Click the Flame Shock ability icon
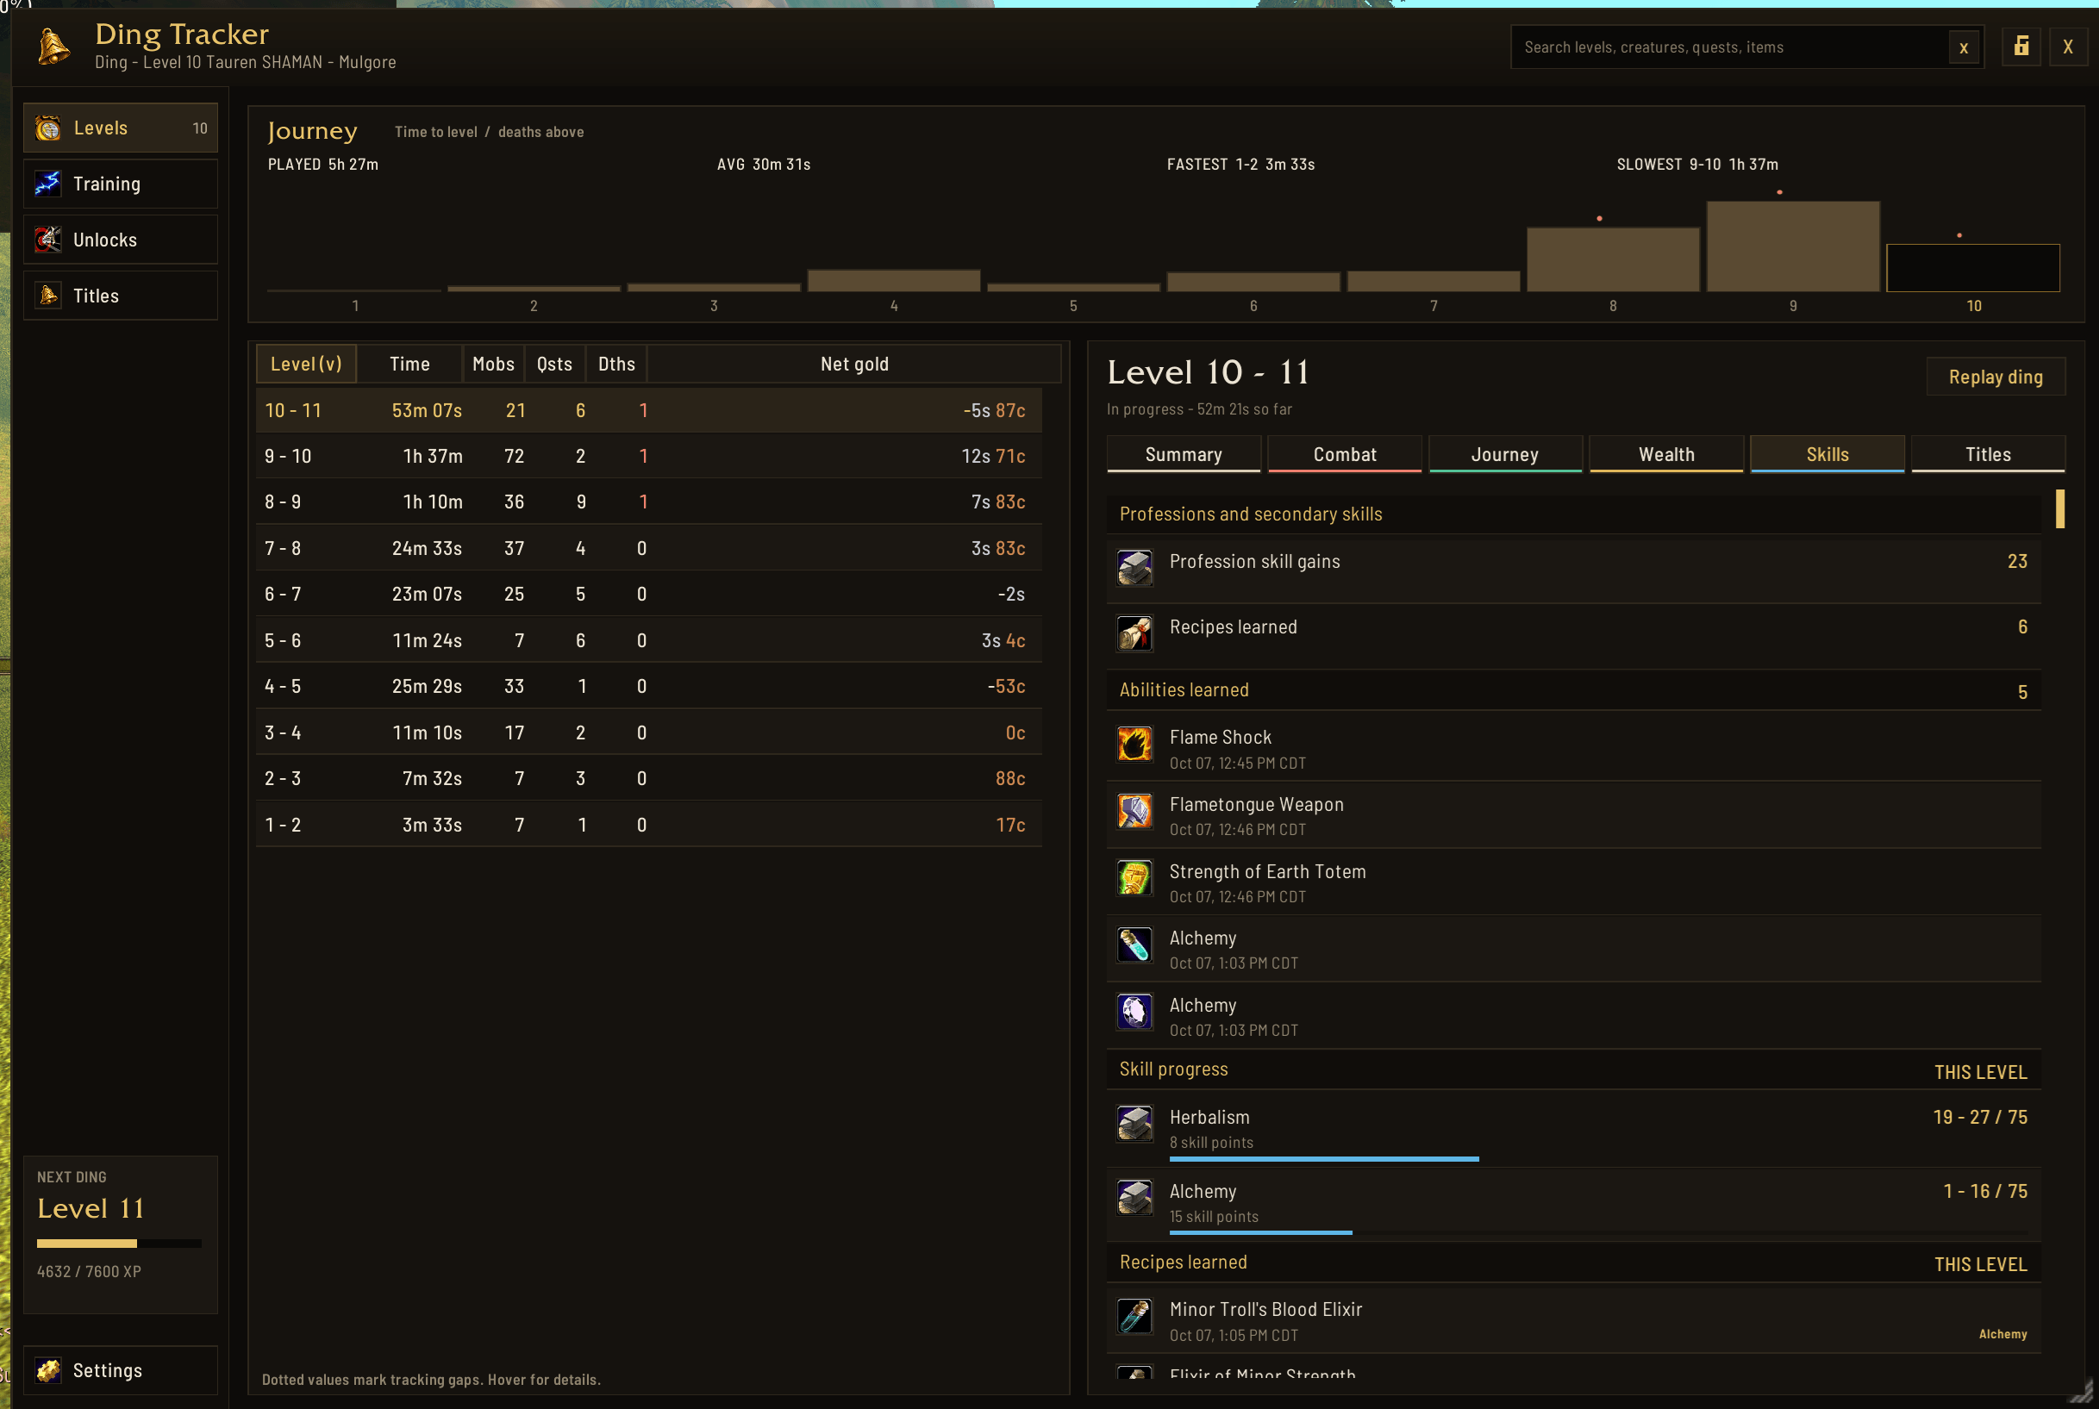The height and width of the screenshot is (1409, 2099). [1134, 744]
